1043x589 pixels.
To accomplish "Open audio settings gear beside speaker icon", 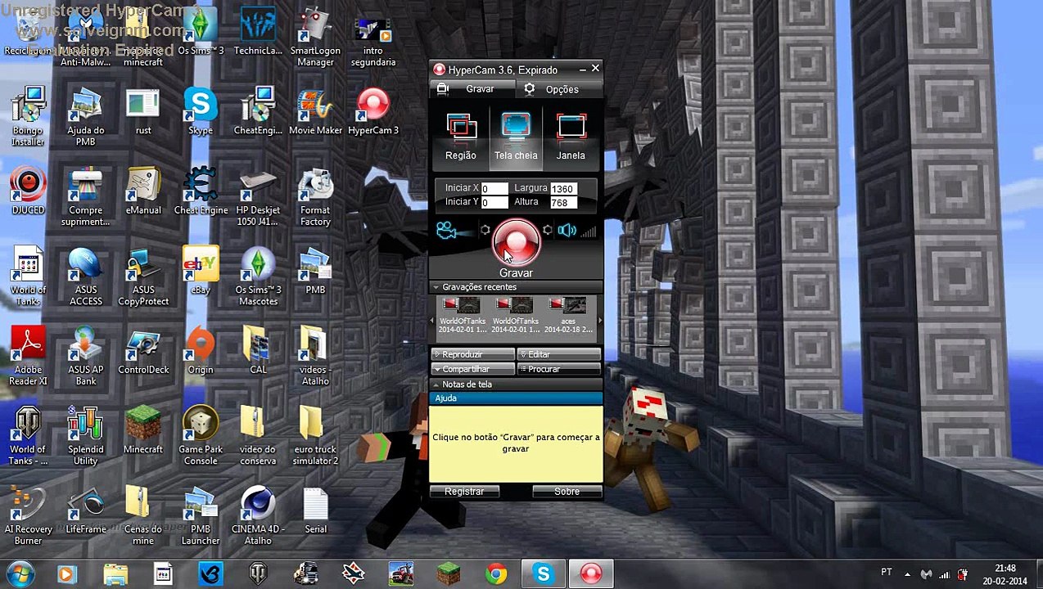I will (x=547, y=232).
